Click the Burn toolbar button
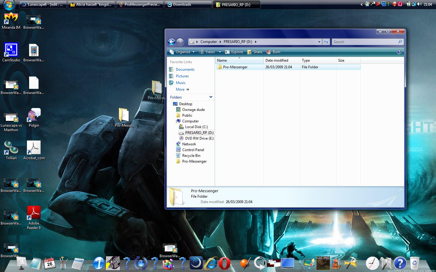The height and width of the screenshot is (272, 436). (x=273, y=52)
